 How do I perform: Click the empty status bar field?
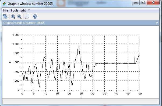point(81,101)
